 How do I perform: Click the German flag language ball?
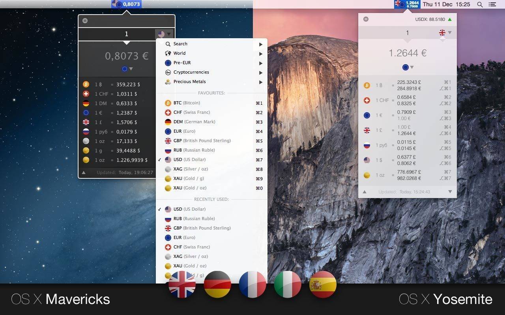217,284
